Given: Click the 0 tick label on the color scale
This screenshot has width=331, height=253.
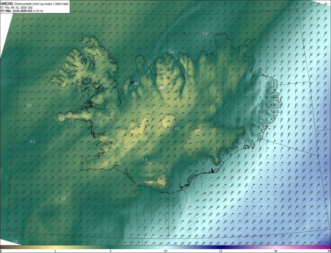Looking at the screenshot, I should (1, 251).
